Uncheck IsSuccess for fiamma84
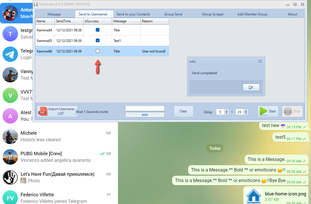The width and height of the screenshot is (311, 204). tap(97, 30)
